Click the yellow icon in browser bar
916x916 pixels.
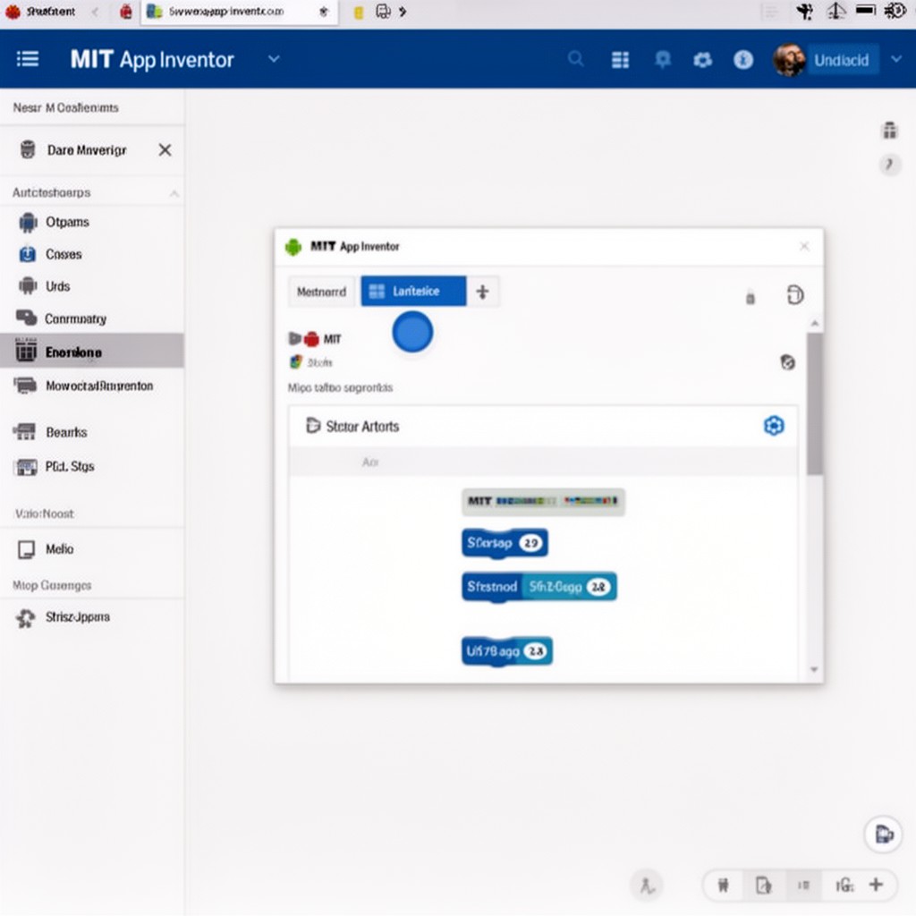(x=359, y=13)
